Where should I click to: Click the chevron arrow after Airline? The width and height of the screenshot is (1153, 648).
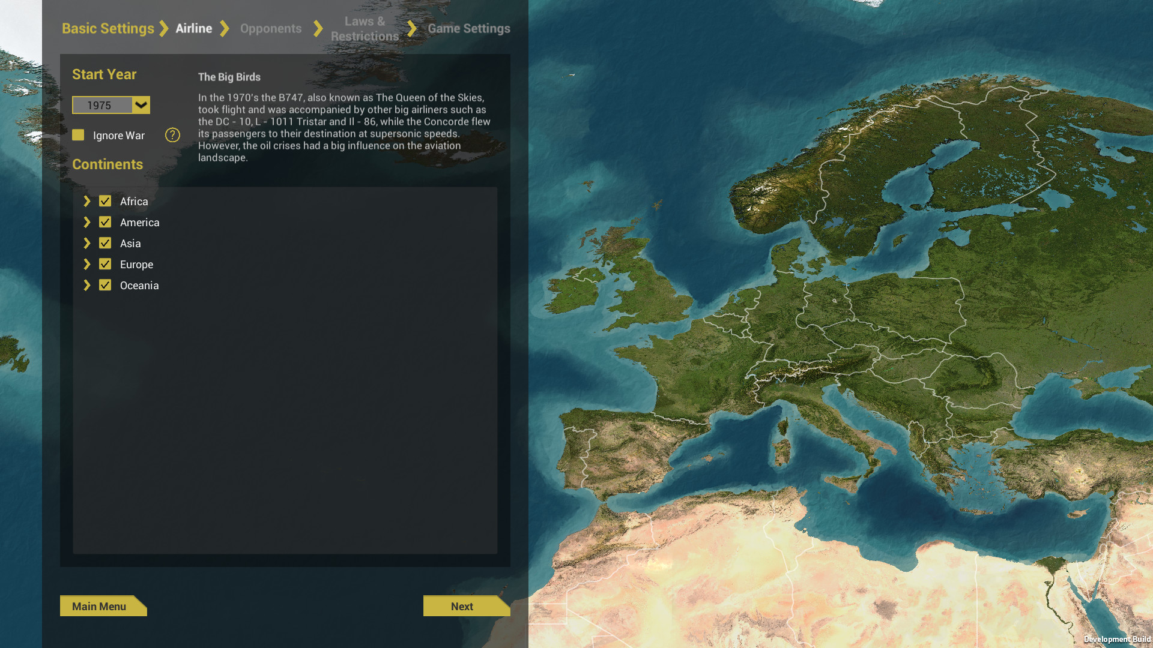[x=225, y=28]
